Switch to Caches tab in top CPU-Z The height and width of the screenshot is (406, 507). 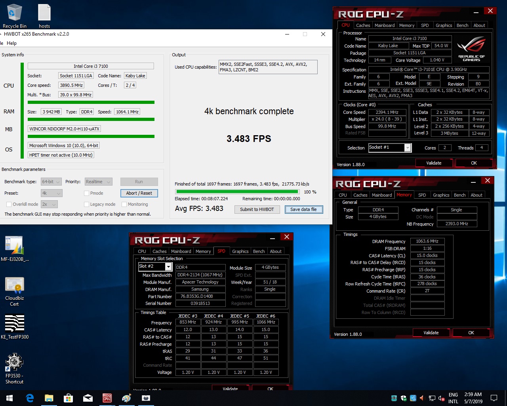point(363,25)
